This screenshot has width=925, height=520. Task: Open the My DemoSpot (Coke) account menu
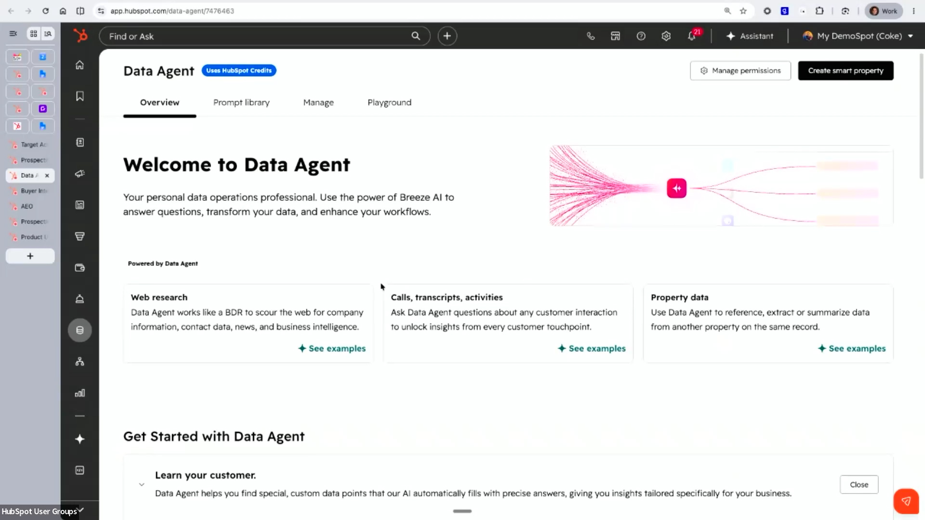[x=858, y=36]
